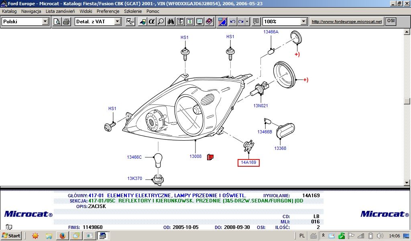Expand the arrow beside the redo button
411x241 pixels.
[247, 22]
